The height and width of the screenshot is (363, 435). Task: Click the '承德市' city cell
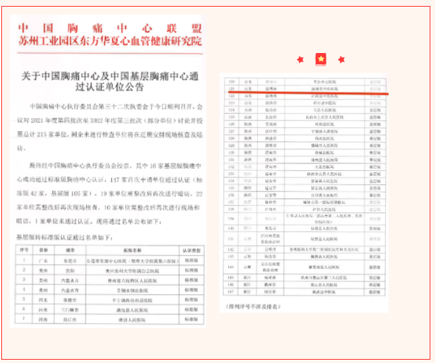70,300
